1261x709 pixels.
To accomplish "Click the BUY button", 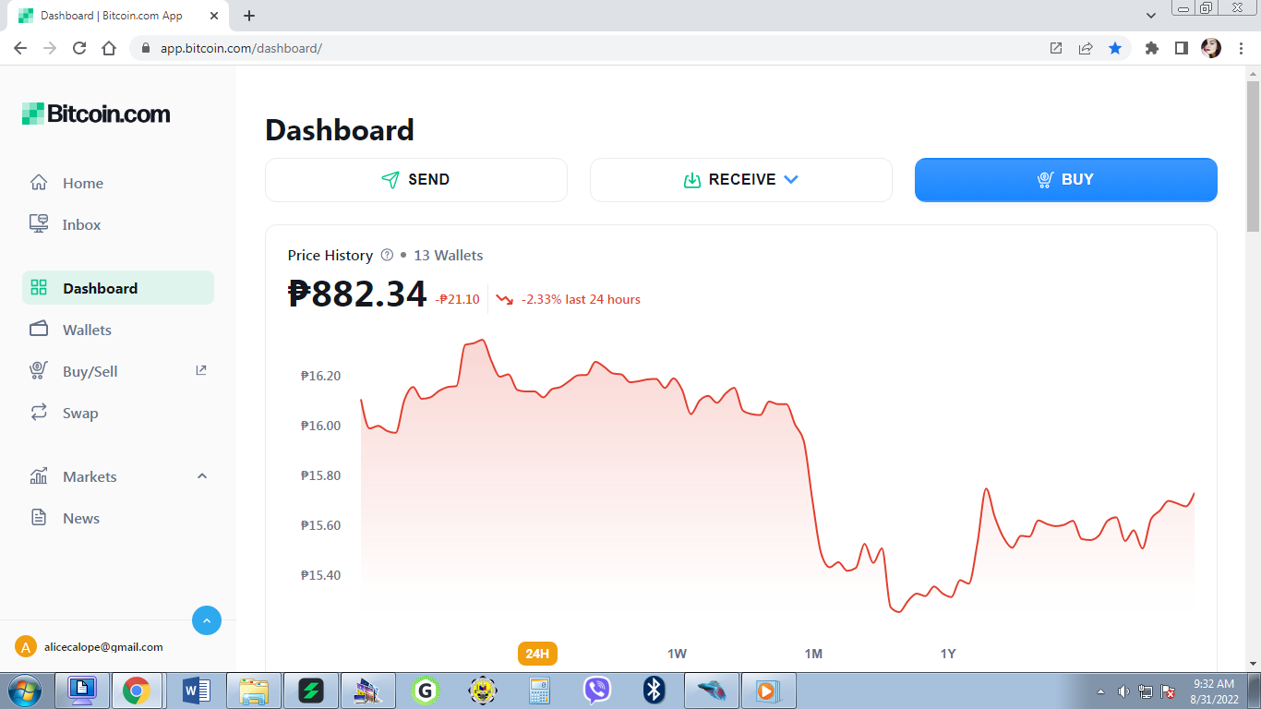I will pyautogui.click(x=1066, y=180).
